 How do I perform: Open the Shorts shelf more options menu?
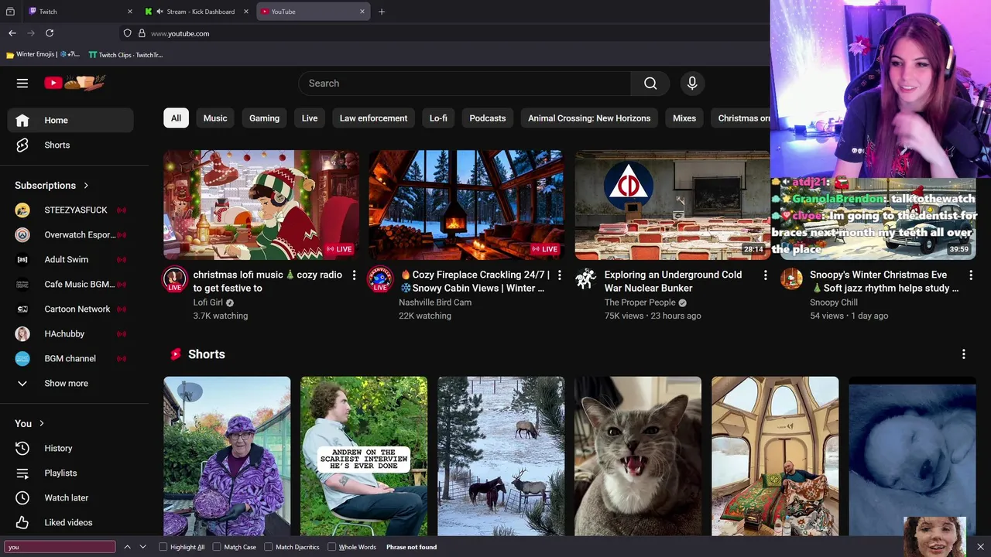pos(964,354)
